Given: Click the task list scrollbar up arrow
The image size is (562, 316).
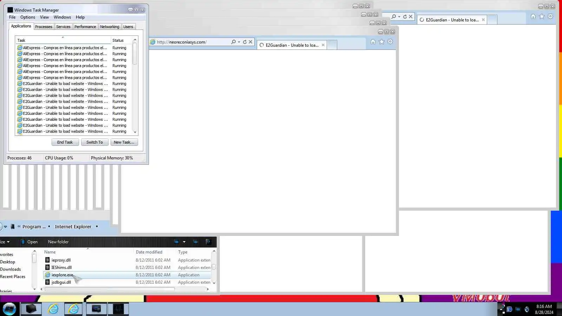Looking at the screenshot, I should (135, 40).
